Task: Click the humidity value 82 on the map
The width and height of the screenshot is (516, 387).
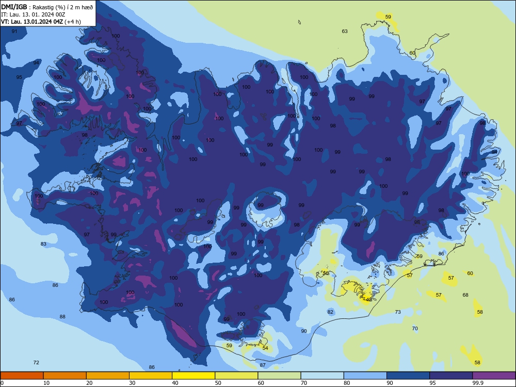Action: (x=330, y=312)
